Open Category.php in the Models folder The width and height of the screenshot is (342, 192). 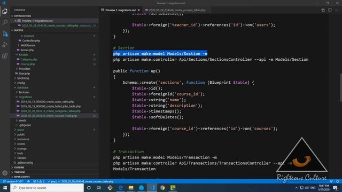[29, 59]
